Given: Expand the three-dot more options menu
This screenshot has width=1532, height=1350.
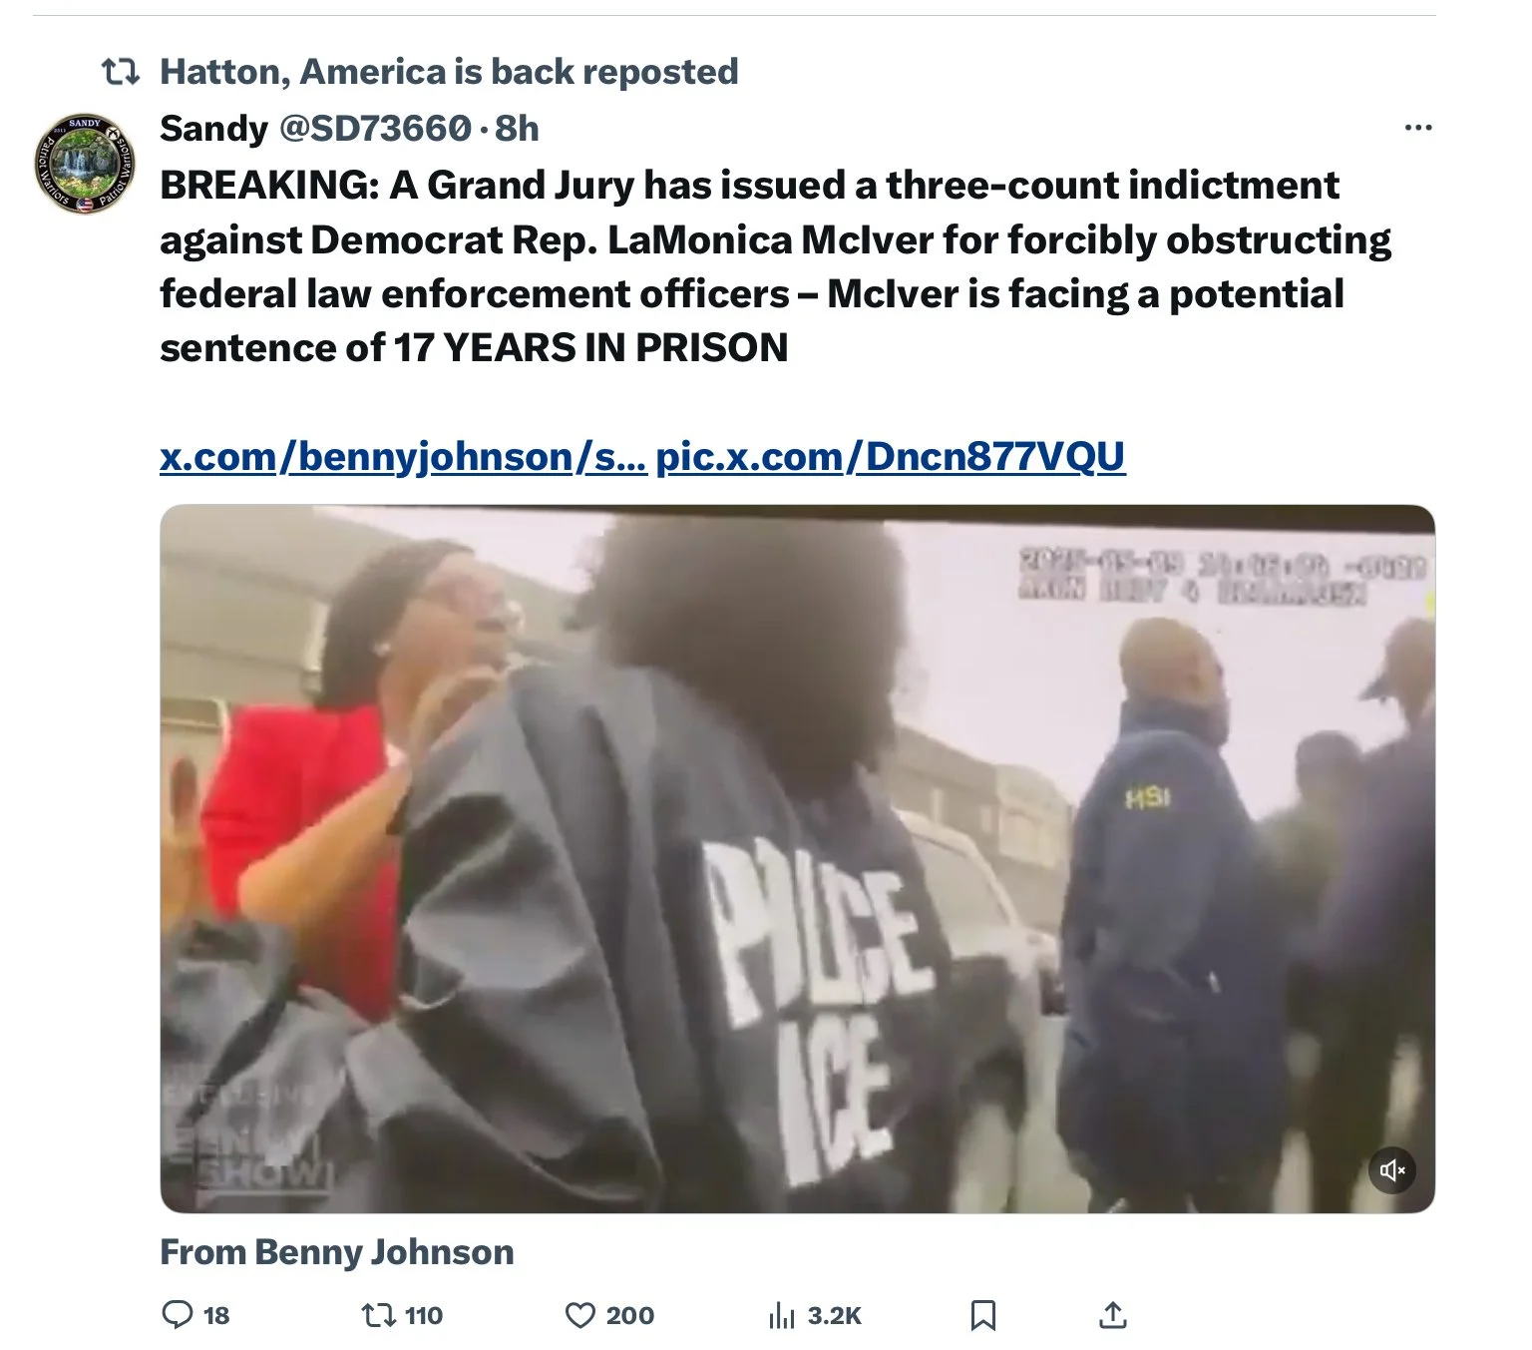Looking at the screenshot, I should tap(1417, 128).
